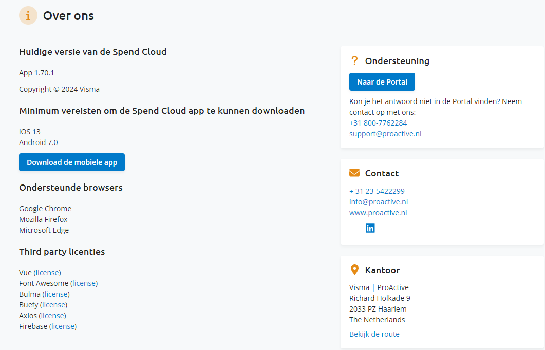Click the Over ons page heading
545x350 pixels.
click(68, 16)
